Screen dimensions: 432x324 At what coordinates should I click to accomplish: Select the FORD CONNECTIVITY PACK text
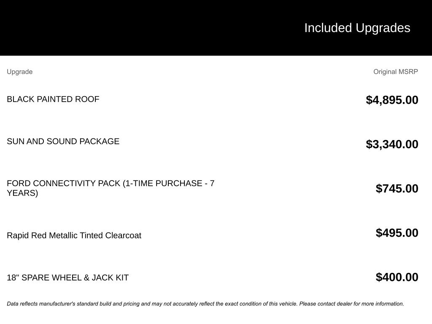pos(63,184)
